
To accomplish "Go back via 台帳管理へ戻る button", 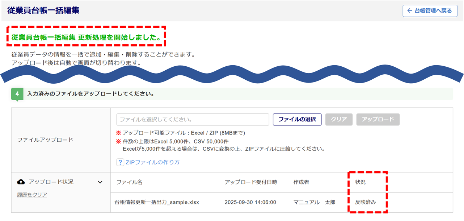I will click(430, 10).
